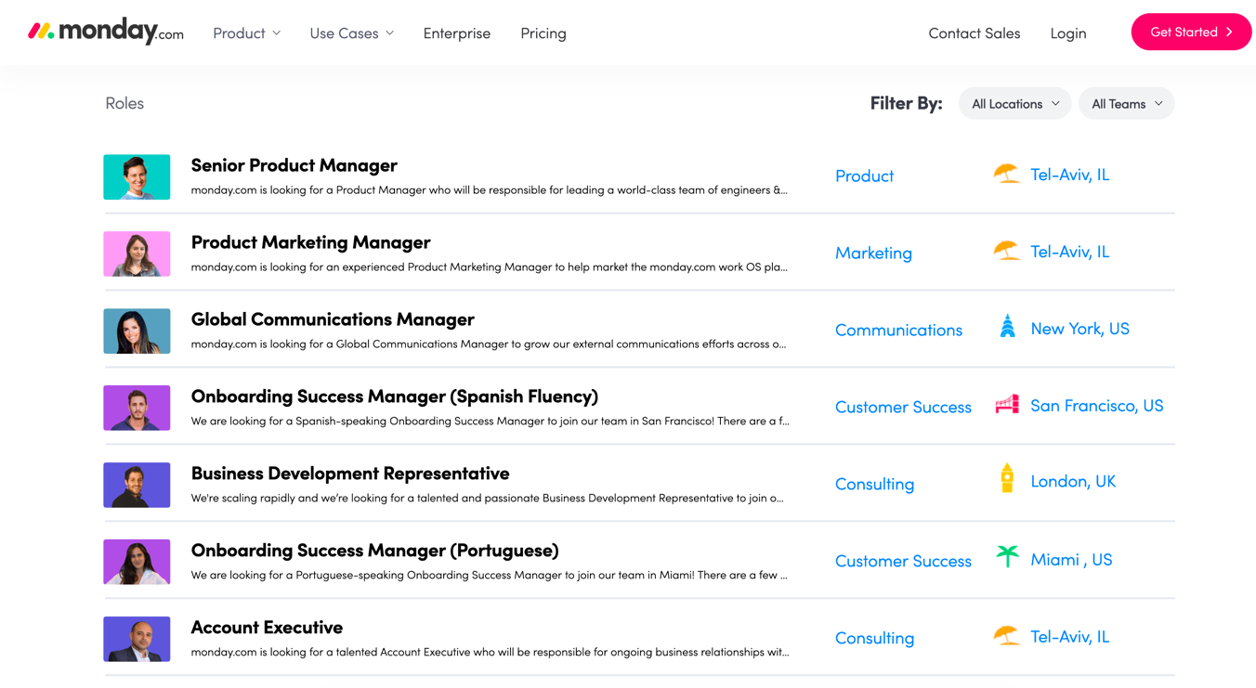Screen dimensions: 1256x688
Task: Click the New York skyscraper location icon
Action: pos(1007,327)
